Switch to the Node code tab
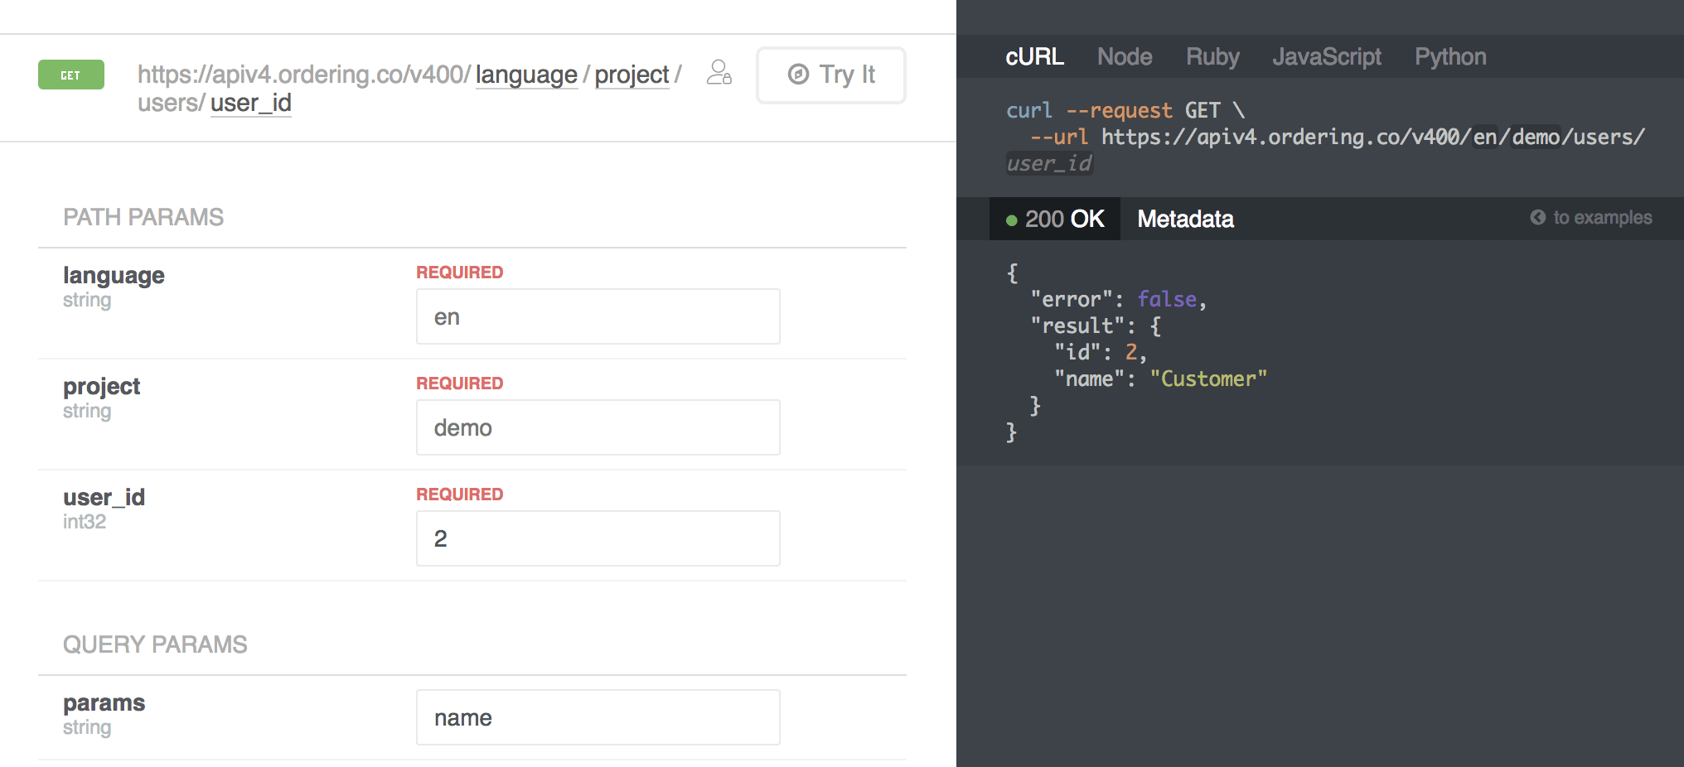The height and width of the screenshot is (767, 1684). point(1125,56)
